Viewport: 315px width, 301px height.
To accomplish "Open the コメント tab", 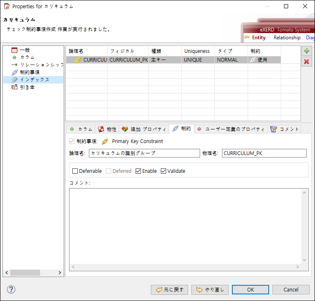I will (285, 129).
